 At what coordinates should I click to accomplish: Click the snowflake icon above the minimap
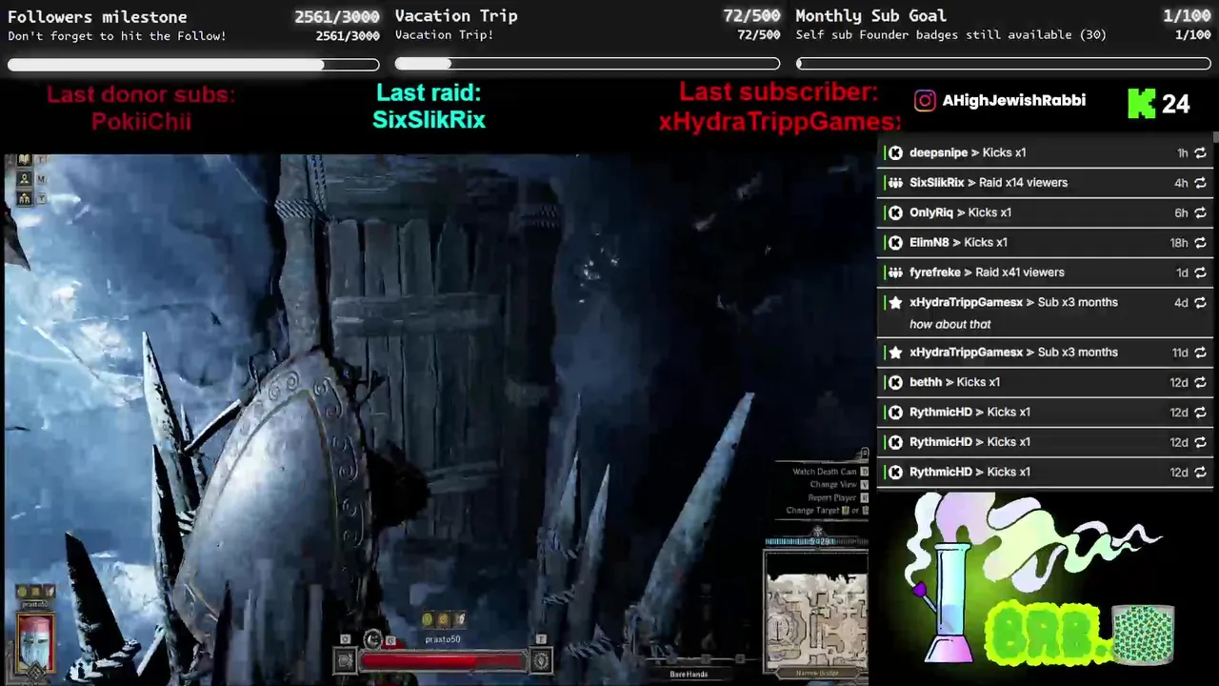coord(817,530)
